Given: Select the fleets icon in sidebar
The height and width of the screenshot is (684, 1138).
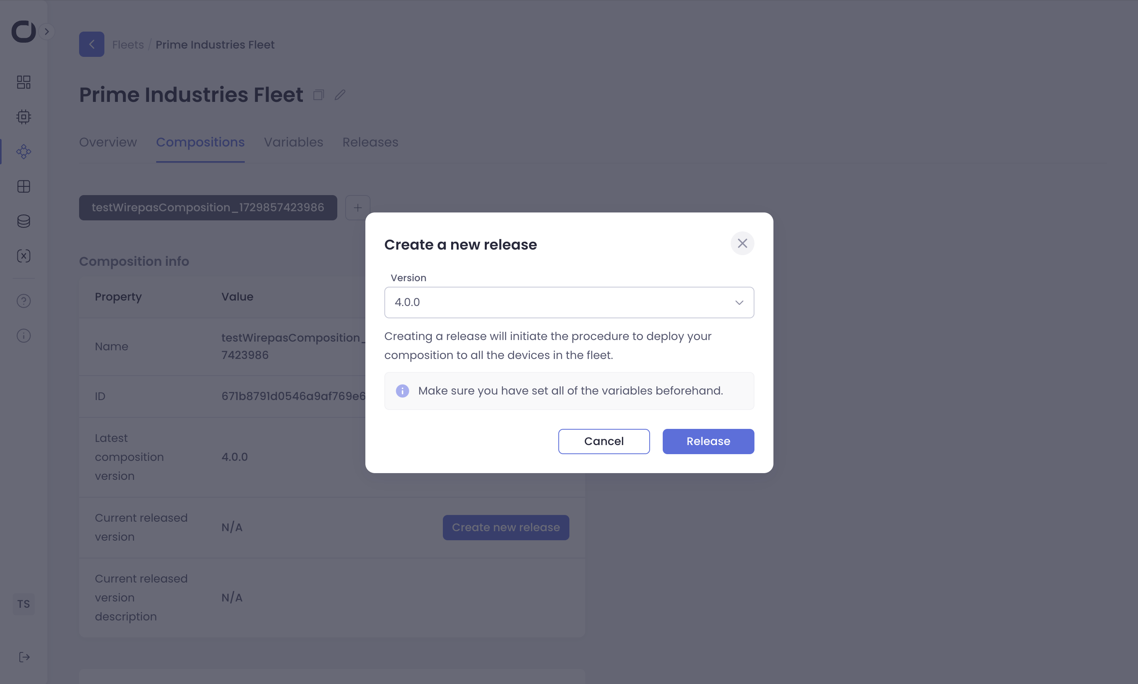Looking at the screenshot, I should [x=24, y=152].
